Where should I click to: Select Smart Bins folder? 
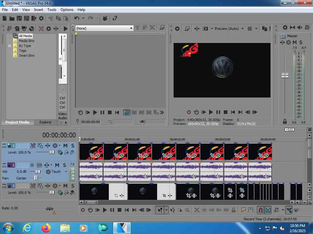point(27,55)
